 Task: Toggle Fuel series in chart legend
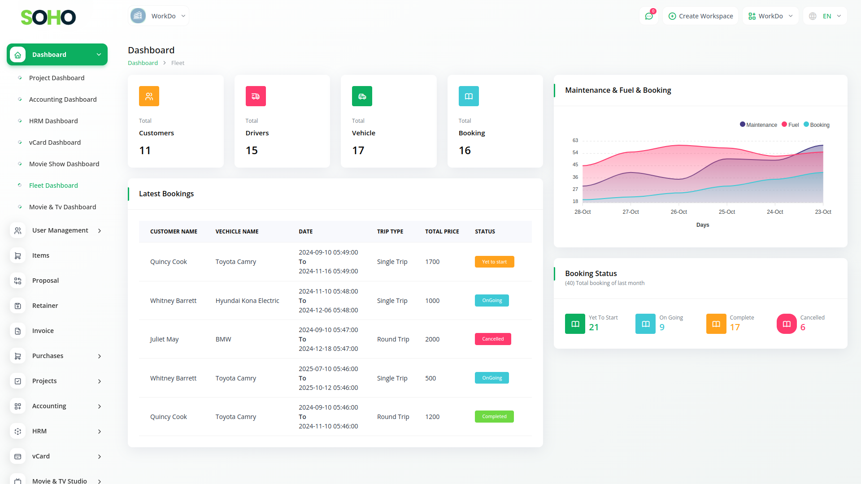click(790, 125)
